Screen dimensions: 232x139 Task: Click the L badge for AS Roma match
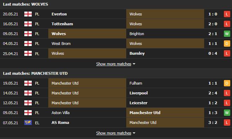pos(227,123)
